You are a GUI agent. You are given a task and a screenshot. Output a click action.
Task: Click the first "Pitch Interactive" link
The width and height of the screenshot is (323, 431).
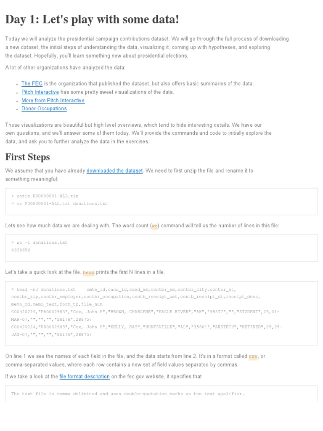[40, 92]
